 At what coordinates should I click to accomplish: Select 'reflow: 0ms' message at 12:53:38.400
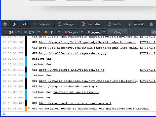tap(42, 98)
